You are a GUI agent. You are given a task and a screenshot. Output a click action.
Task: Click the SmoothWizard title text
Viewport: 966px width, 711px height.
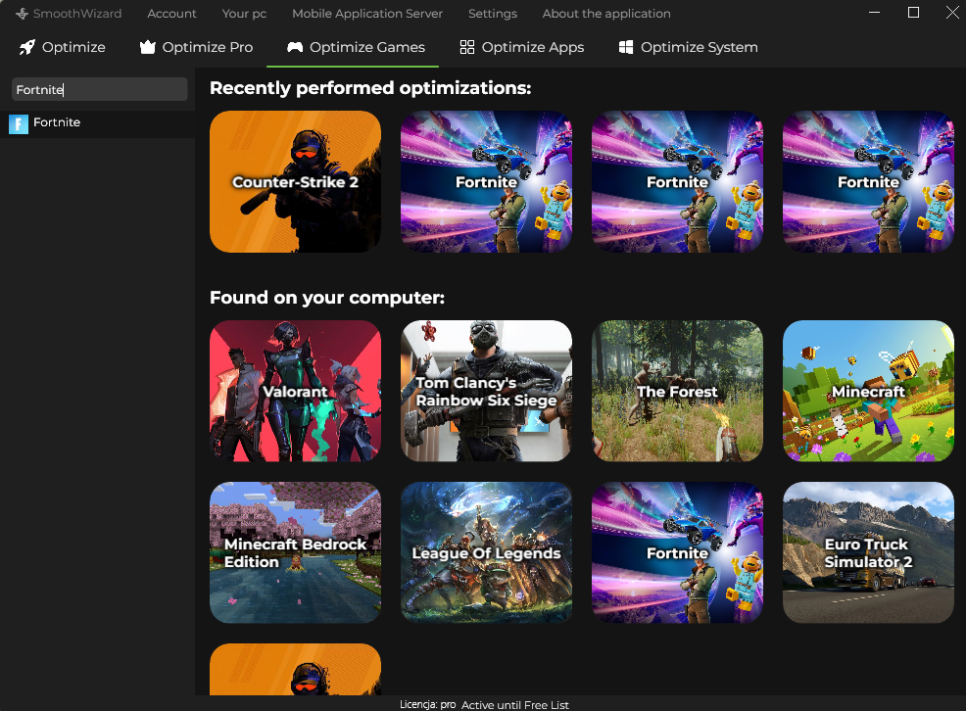[x=77, y=14]
